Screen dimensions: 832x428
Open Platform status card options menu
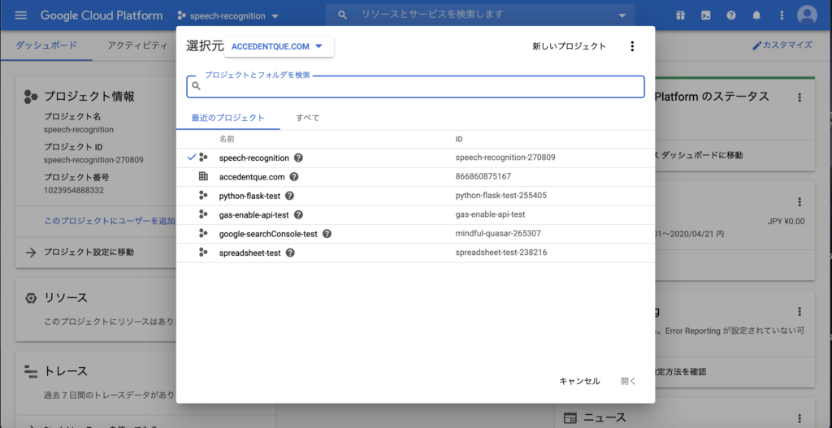(x=799, y=97)
